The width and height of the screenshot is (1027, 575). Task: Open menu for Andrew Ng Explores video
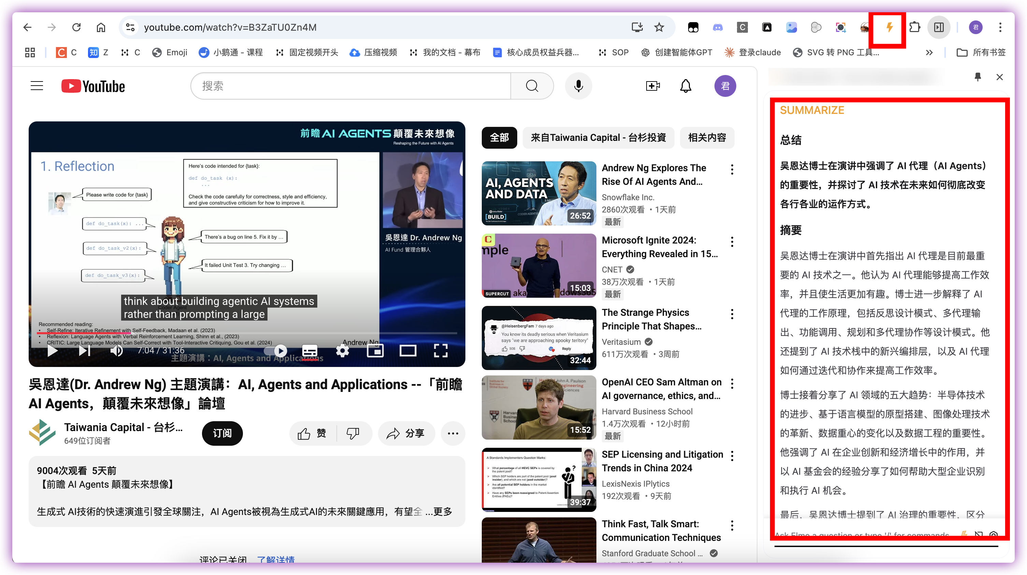[x=732, y=169]
